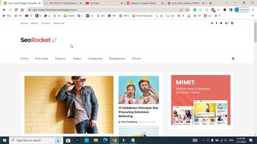Open the PCo bookmark
The width and height of the screenshot is (257, 144).
(7, 16)
